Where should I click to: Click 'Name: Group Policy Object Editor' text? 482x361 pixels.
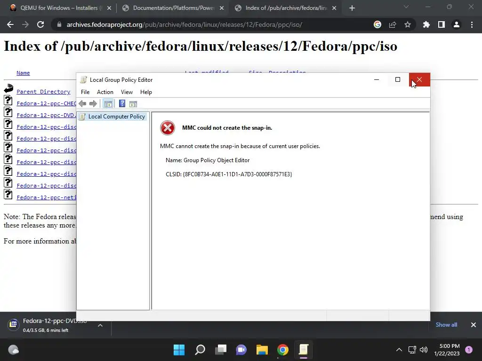point(208,160)
